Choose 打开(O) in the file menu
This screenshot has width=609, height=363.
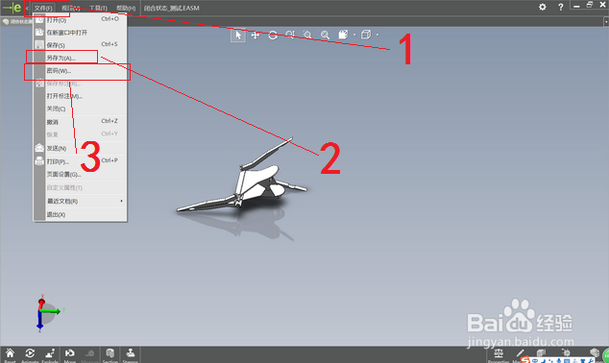pos(80,19)
